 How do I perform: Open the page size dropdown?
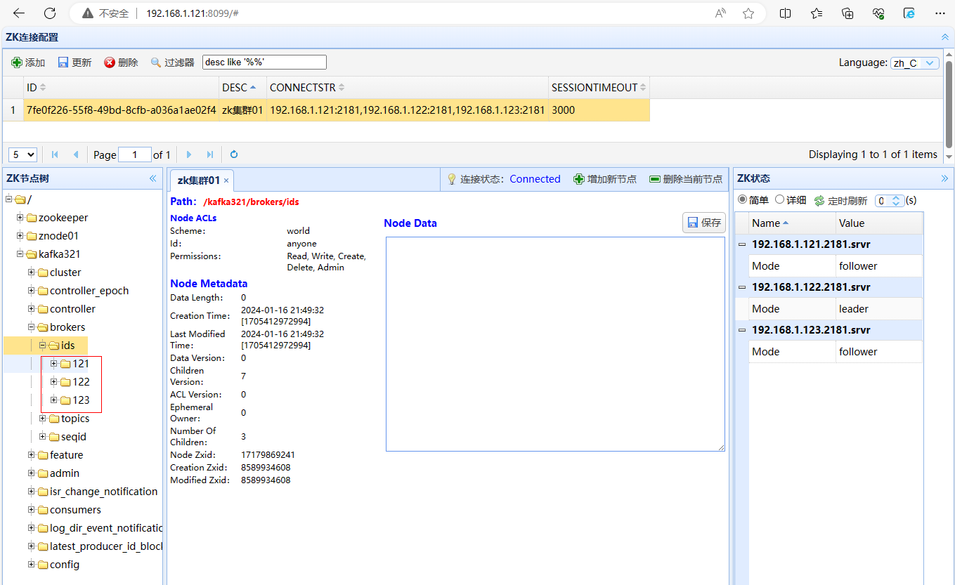tap(22, 155)
